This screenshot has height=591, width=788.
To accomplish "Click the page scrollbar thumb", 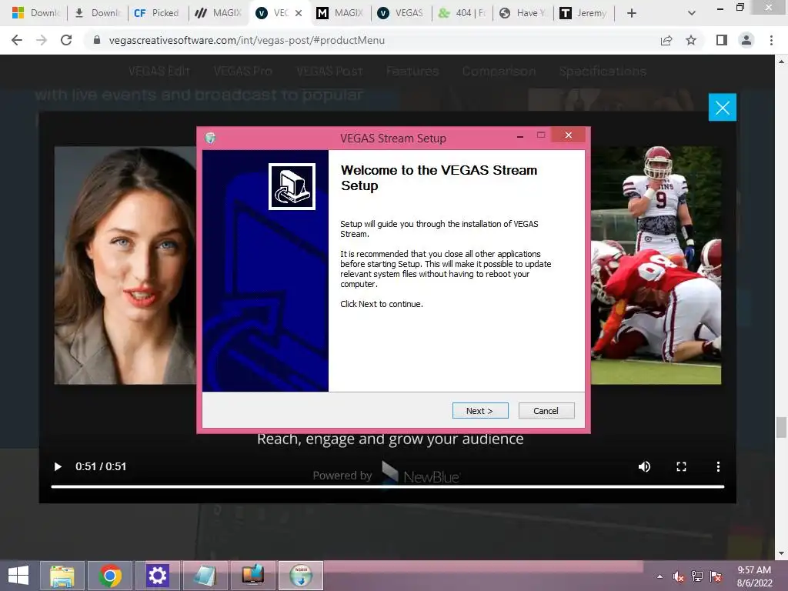I will (x=781, y=427).
